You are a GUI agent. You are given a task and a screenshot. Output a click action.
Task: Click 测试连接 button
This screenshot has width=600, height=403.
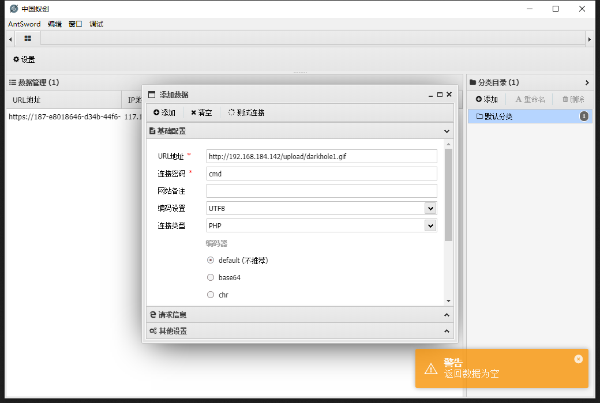[x=246, y=112]
